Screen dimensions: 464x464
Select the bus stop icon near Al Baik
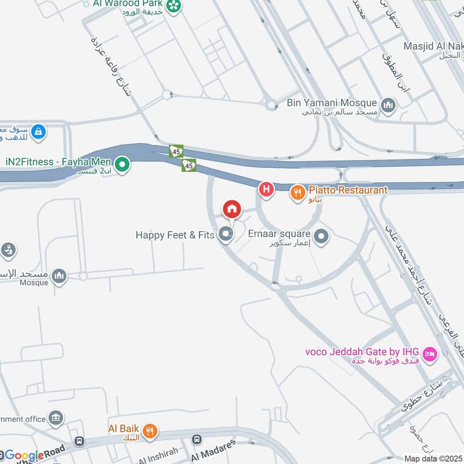(79, 441)
